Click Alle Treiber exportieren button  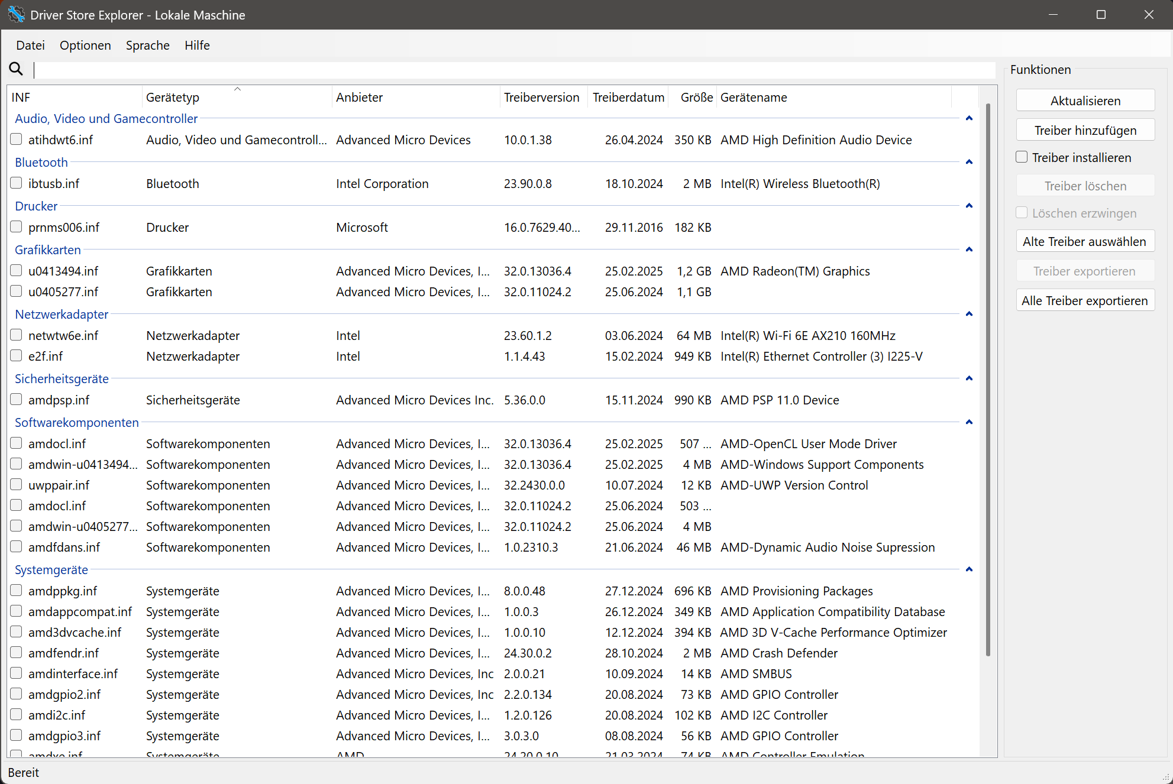tap(1085, 300)
